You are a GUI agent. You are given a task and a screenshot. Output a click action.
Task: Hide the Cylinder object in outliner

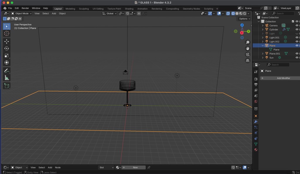point(297,30)
